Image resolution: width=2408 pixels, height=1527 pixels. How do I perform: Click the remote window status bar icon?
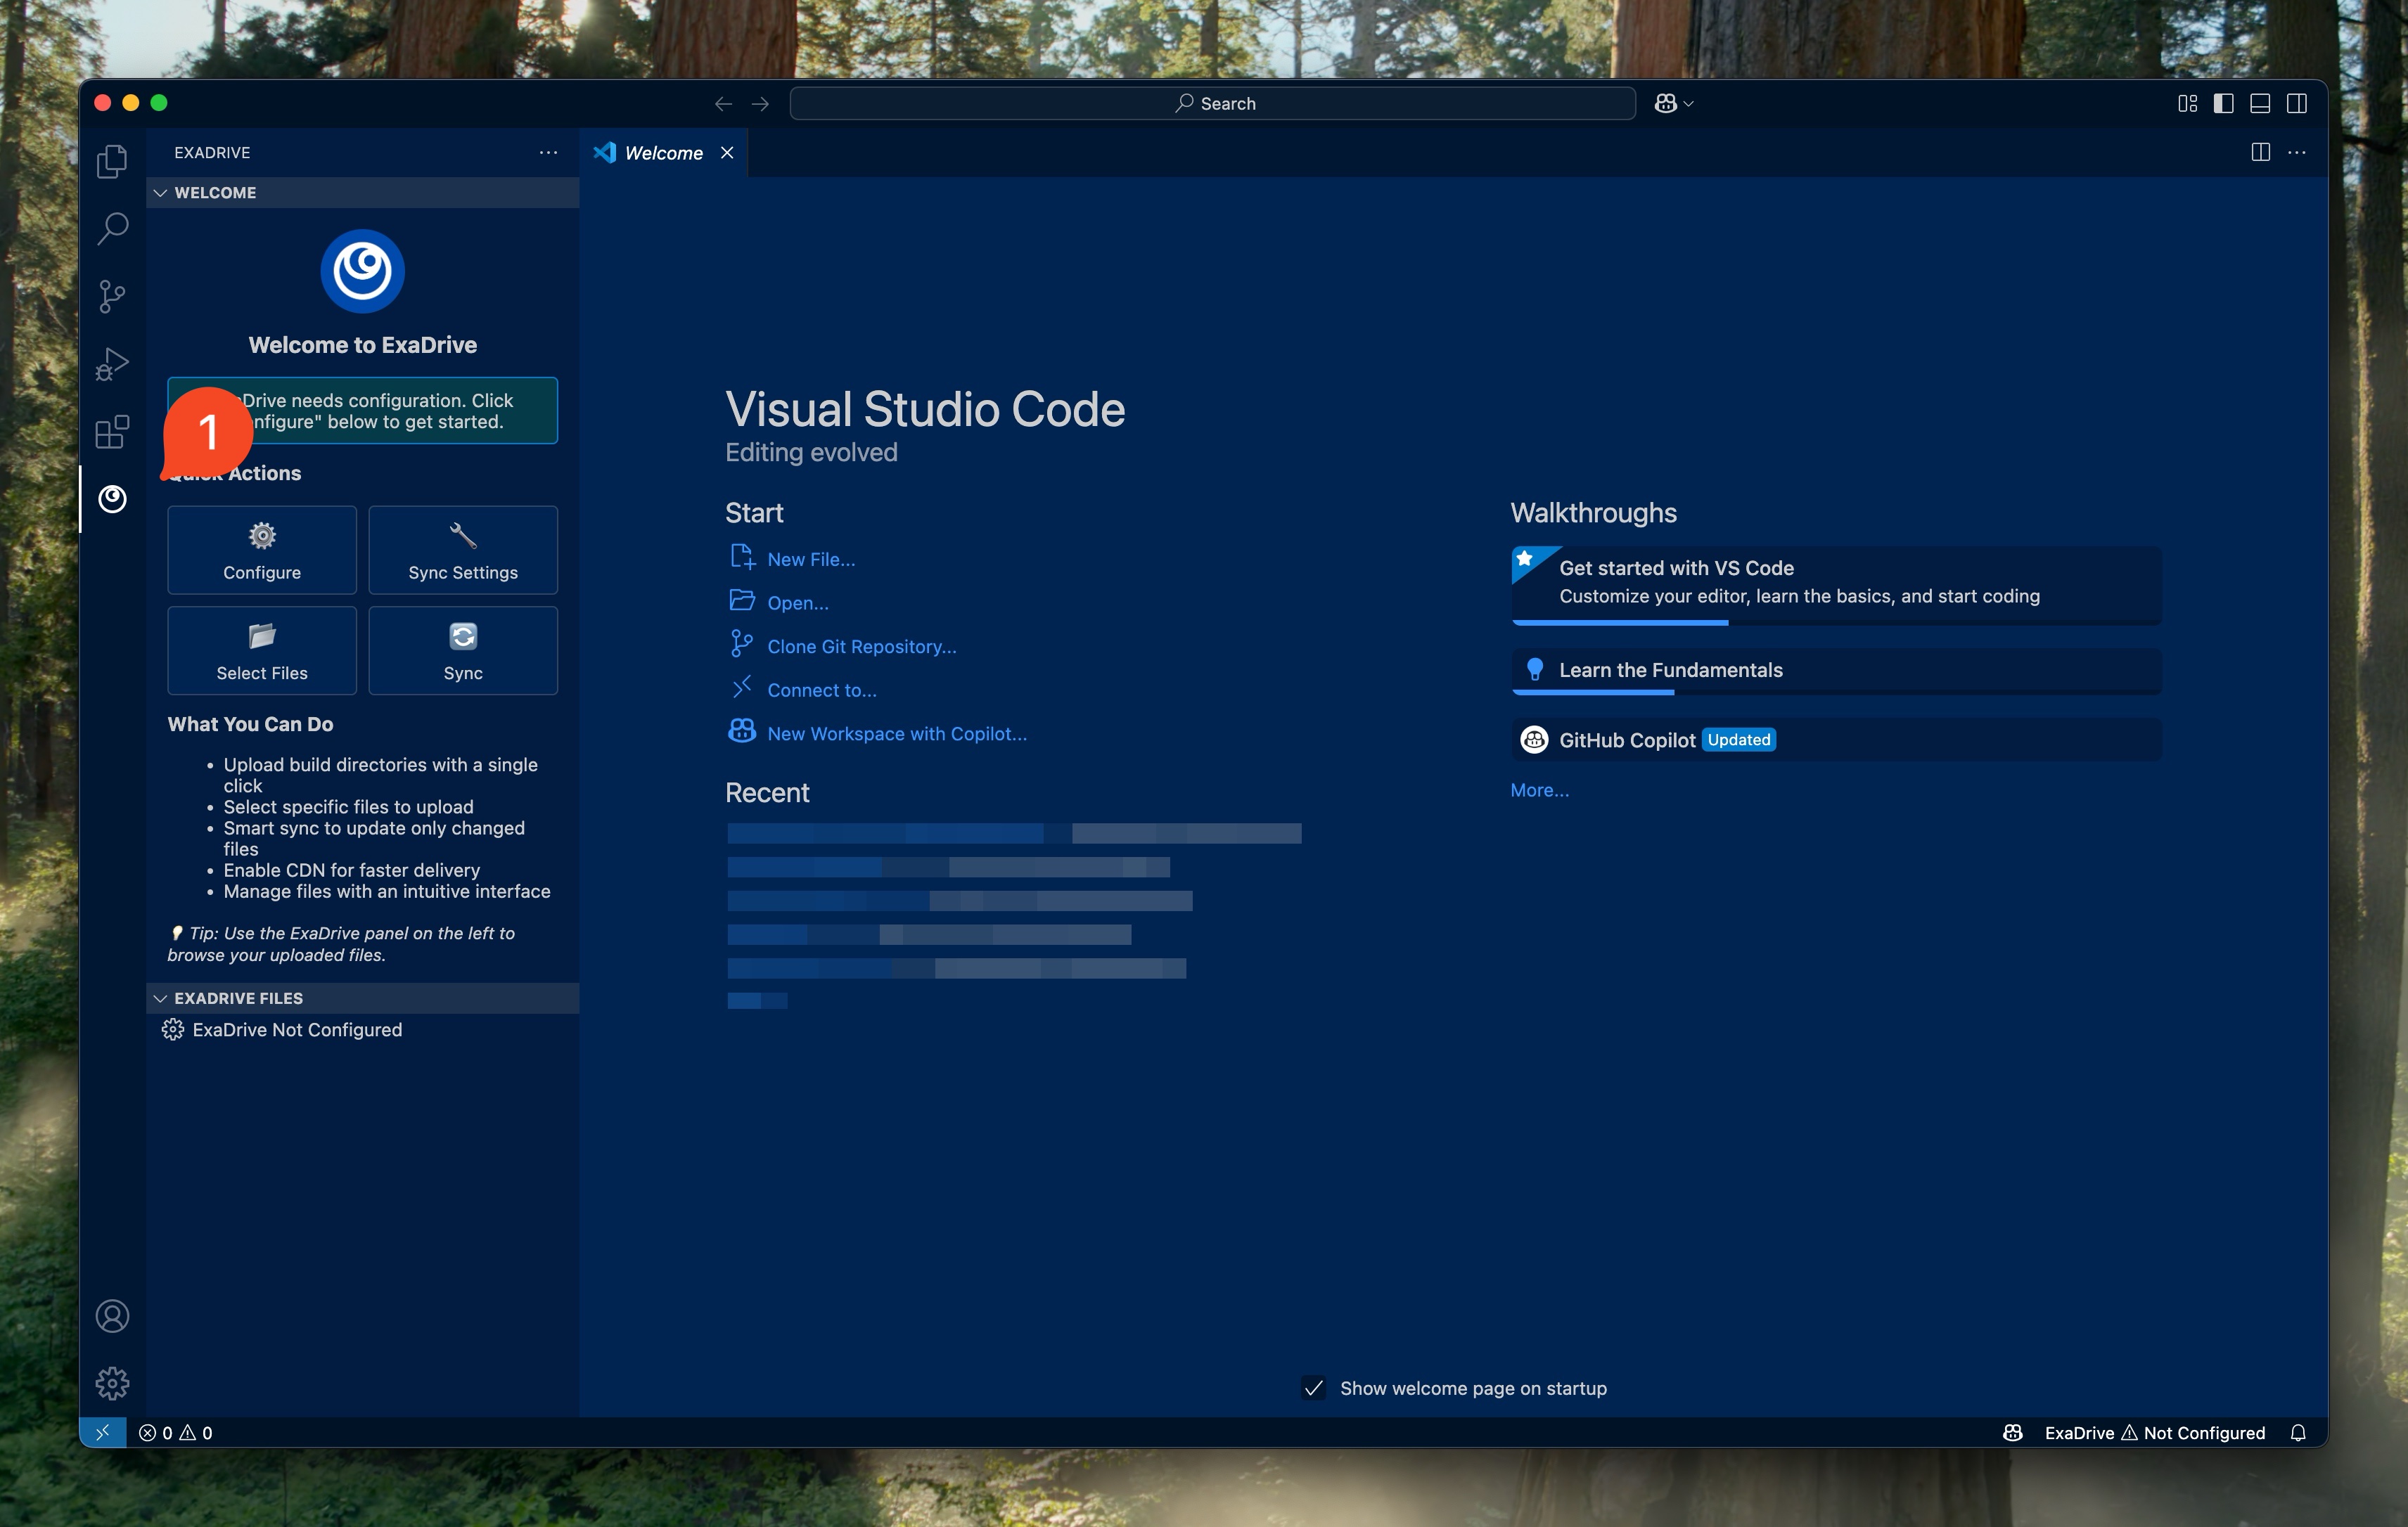(103, 1432)
